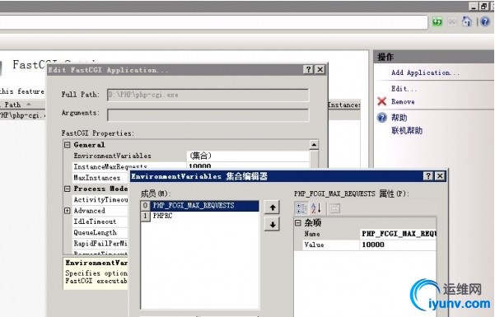This screenshot has width=495, height=317.
Task: Expand the Advanced property node
Action: tap(68, 211)
